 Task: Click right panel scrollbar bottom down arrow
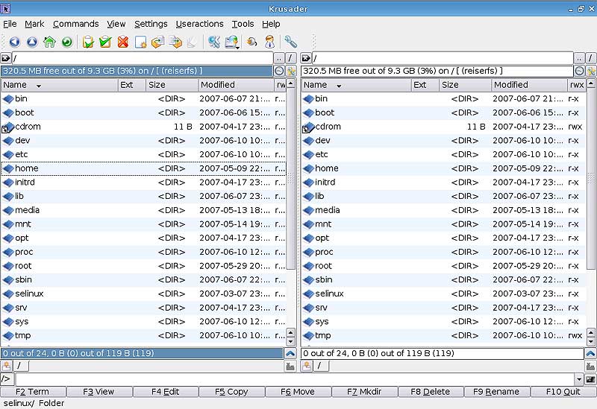(591, 341)
